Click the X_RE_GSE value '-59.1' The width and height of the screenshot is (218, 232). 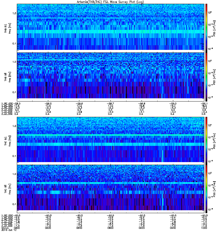tap(204, 104)
